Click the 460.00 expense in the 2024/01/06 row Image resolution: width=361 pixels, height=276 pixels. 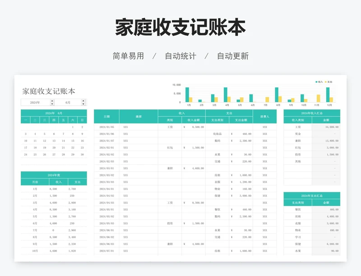click(x=241, y=134)
